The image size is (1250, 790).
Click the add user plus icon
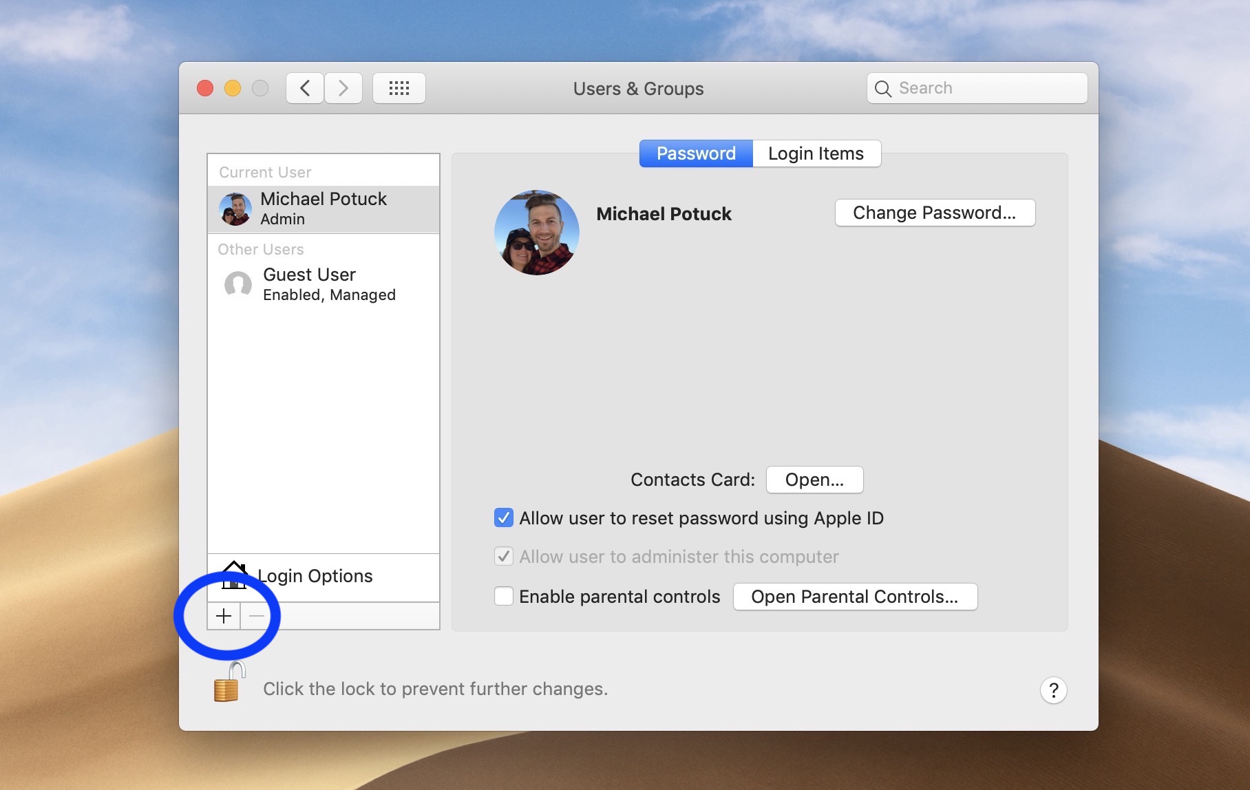[x=224, y=617]
